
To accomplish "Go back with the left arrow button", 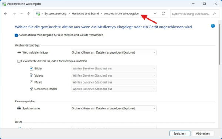I will click(6, 14).
